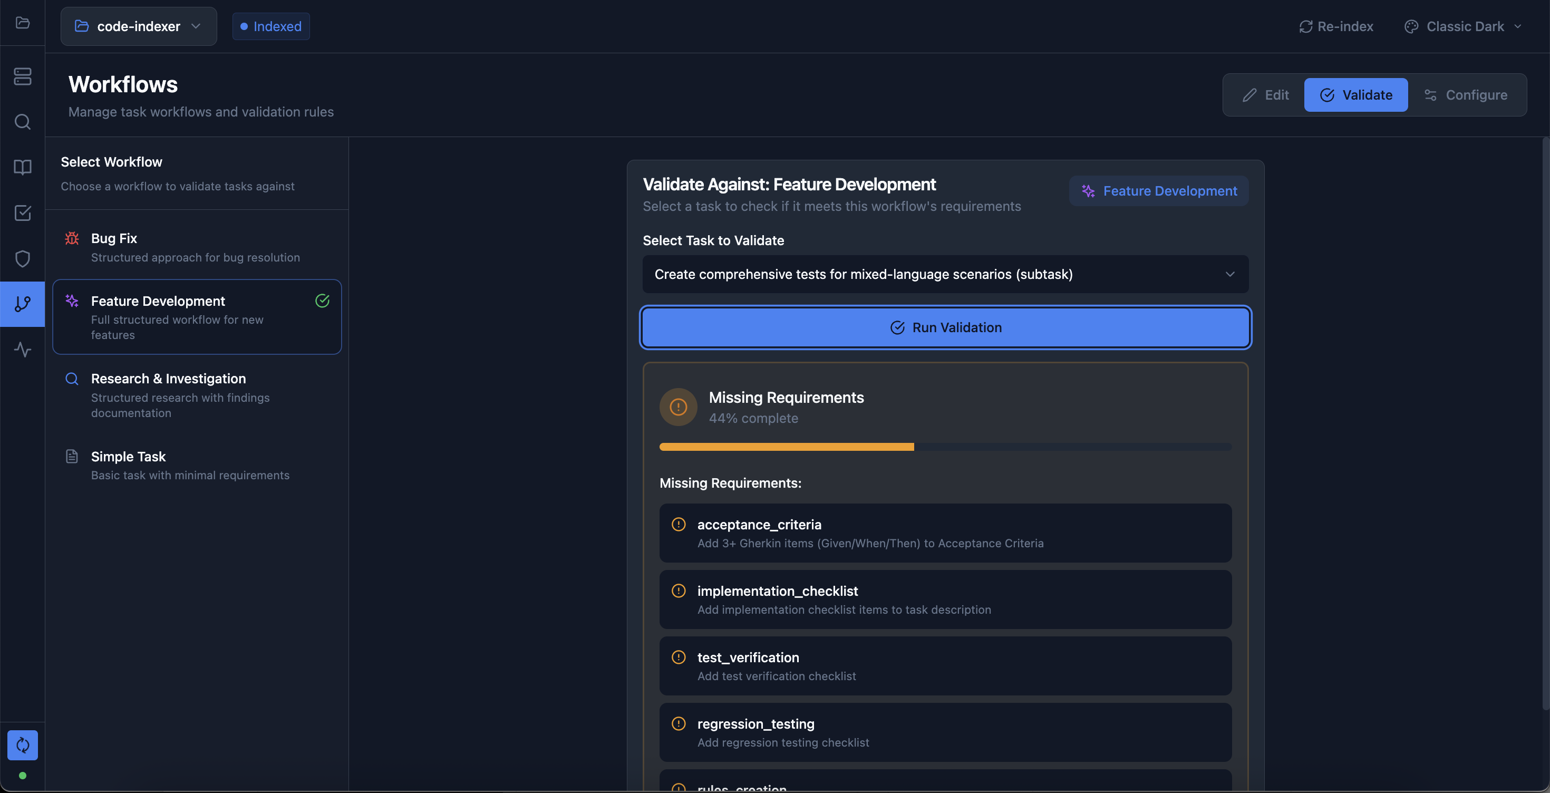This screenshot has width=1550, height=793.
Task: Expand the code-indexer project dropdown
Action: pyautogui.click(x=138, y=26)
